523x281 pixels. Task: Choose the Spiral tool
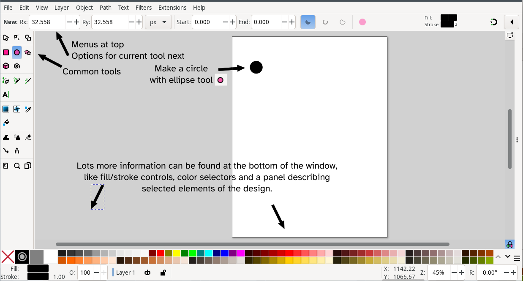point(17,66)
